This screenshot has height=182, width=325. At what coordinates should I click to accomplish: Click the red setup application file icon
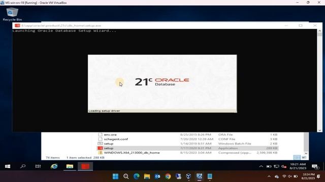coord(101,148)
